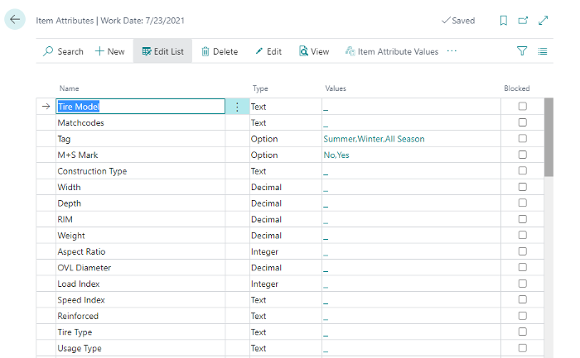The image size is (580, 358).
Task: Check Blocked for Load Index
Action: click(522, 284)
